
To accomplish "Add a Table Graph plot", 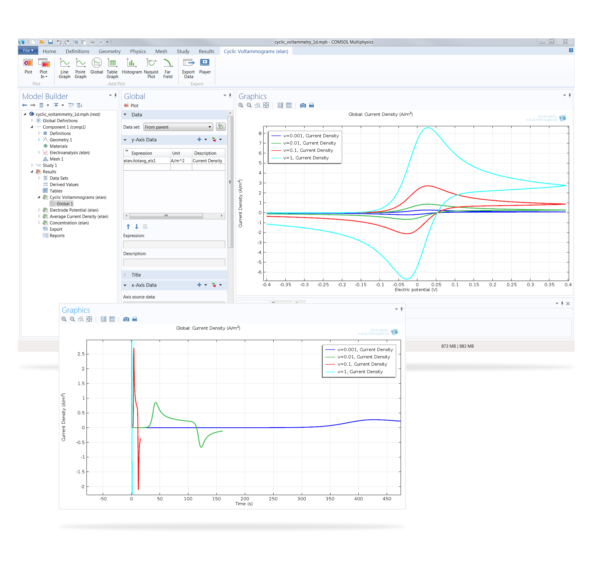I will (x=112, y=68).
